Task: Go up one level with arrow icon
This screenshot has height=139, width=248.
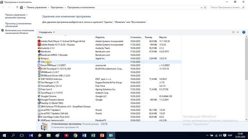Action: click(x=17, y=7)
